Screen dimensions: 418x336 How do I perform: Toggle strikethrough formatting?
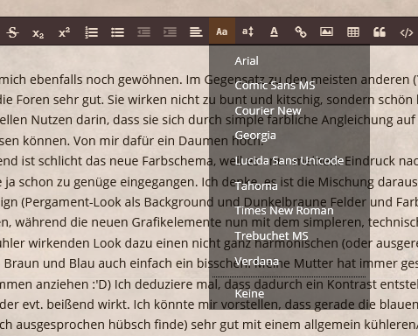12,32
